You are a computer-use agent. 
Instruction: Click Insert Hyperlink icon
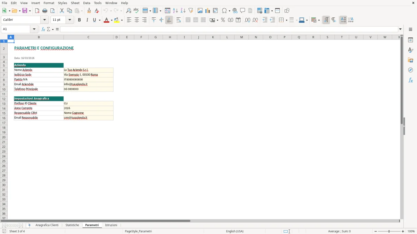click(235, 11)
